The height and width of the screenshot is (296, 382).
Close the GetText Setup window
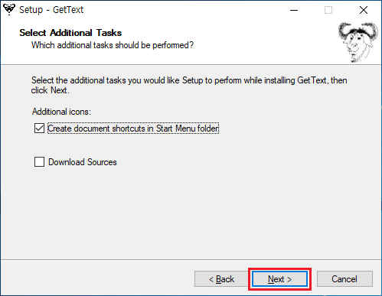tap(364, 10)
